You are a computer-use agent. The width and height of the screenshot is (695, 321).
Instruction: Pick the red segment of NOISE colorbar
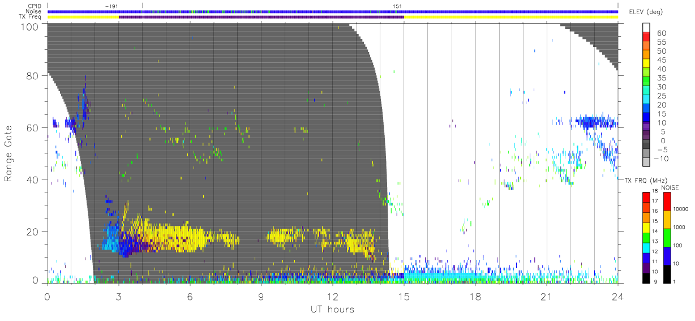point(666,202)
